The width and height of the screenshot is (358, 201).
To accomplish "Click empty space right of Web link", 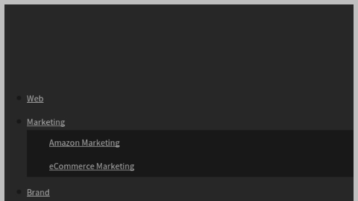I will 198,98.
